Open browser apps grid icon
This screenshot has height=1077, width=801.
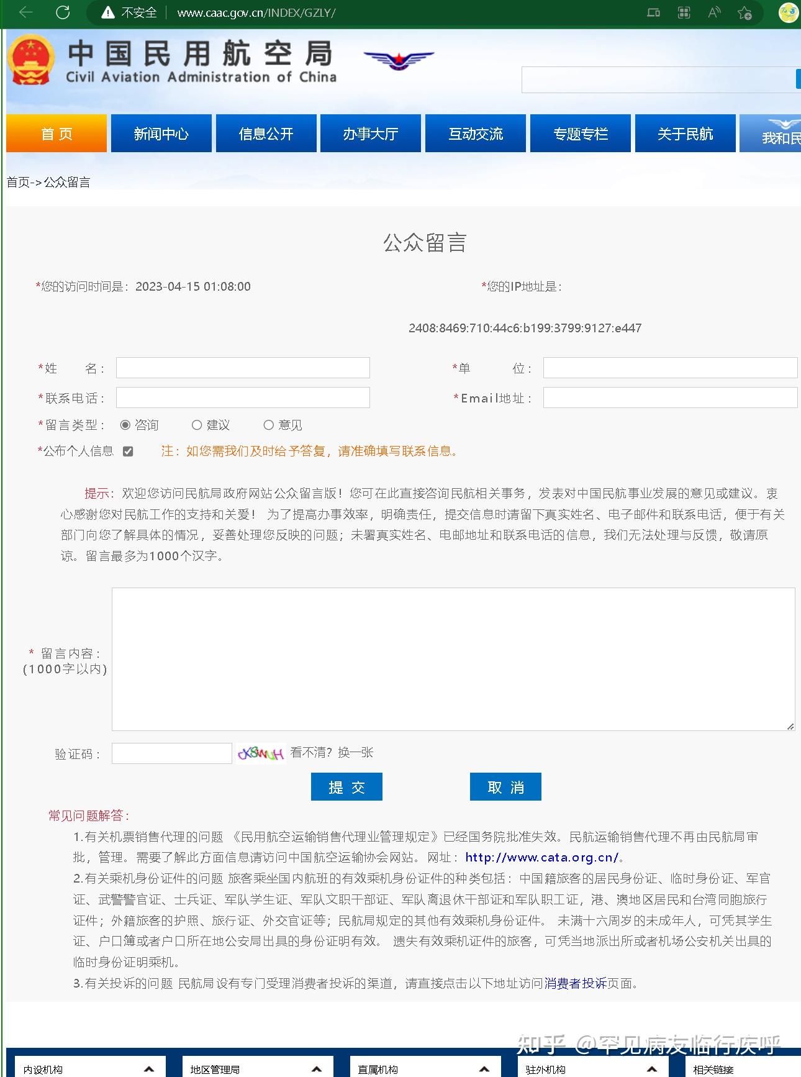click(684, 12)
